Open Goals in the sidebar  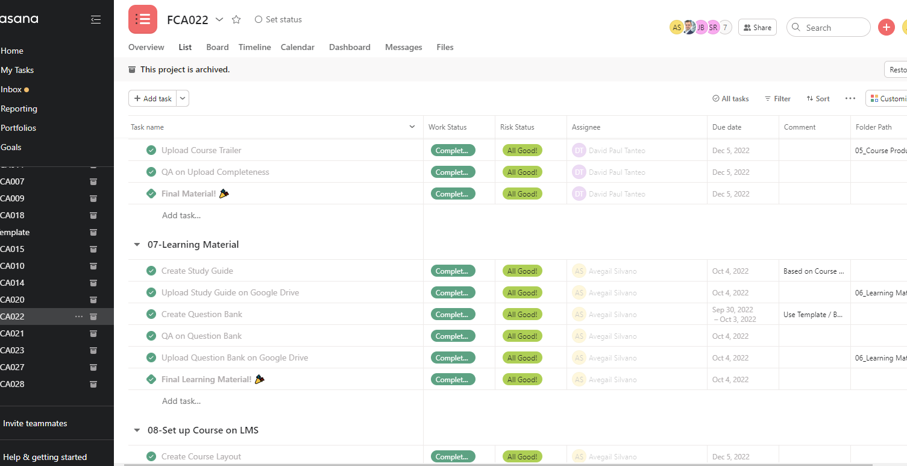[x=11, y=147]
